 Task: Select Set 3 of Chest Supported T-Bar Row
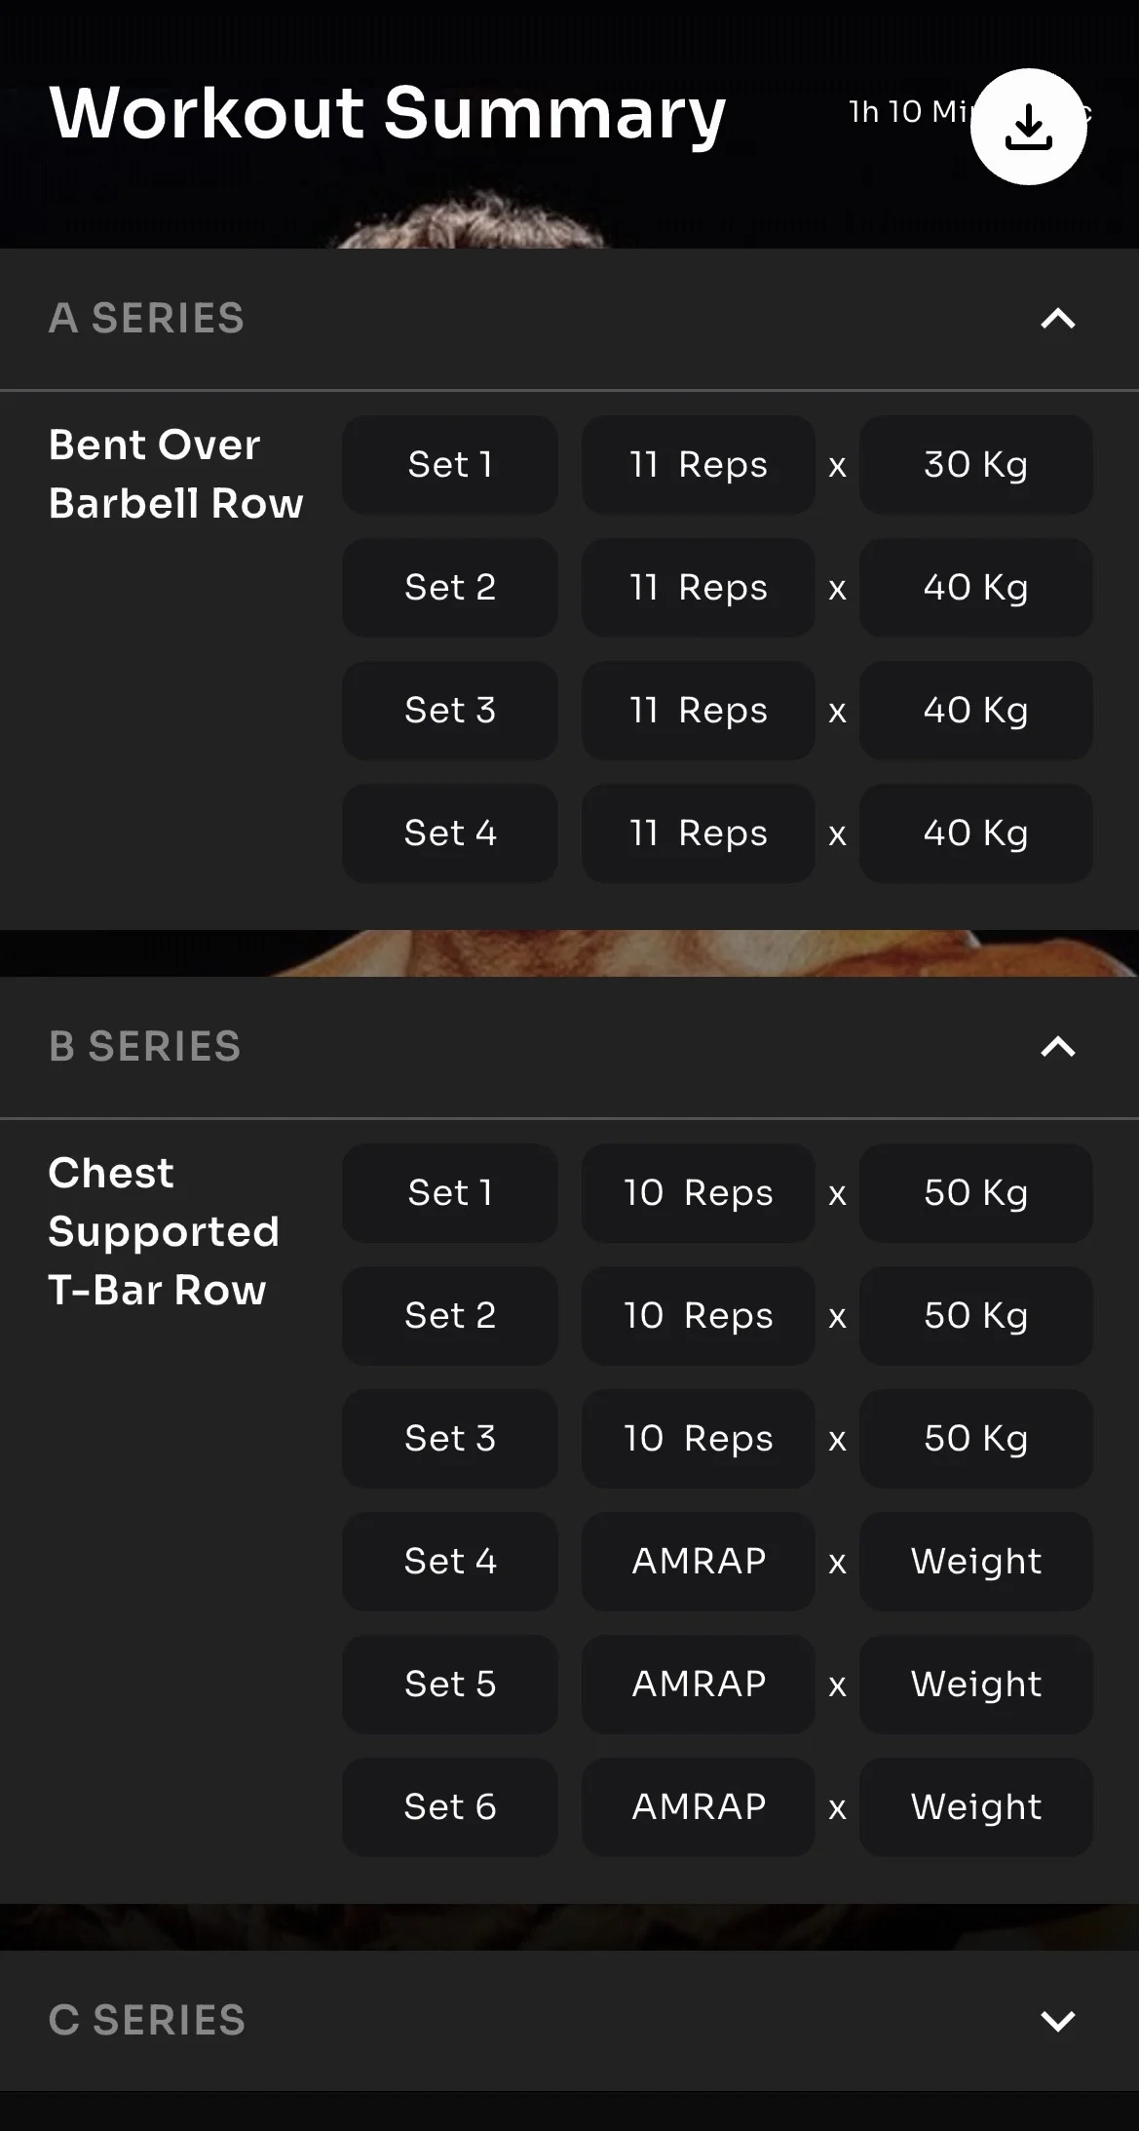click(x=449, y=1439)
